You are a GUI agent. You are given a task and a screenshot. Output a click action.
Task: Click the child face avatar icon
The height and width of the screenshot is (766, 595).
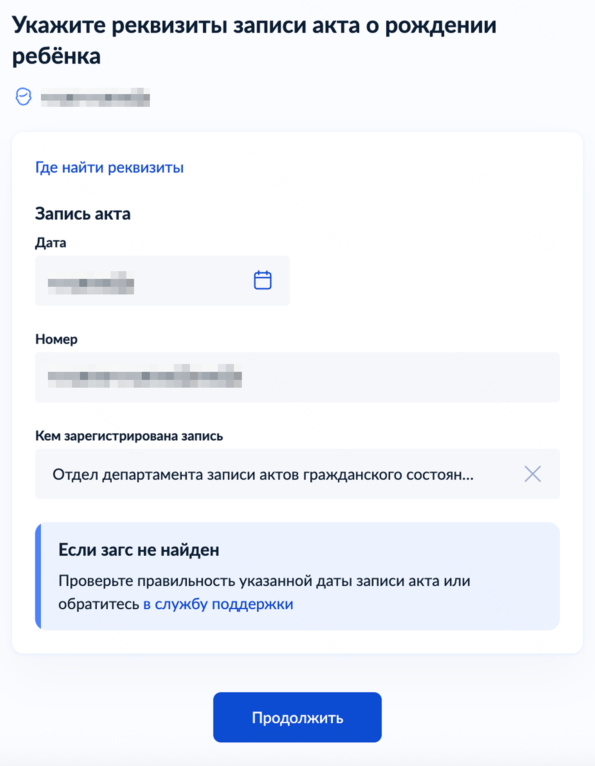(x=23, y=97)
